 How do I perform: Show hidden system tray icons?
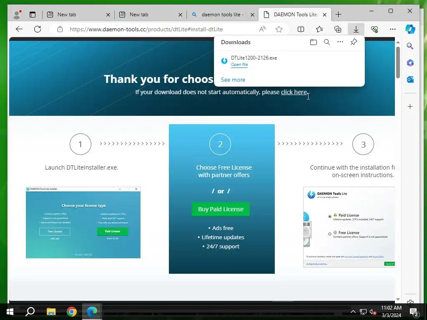(353, 312)
